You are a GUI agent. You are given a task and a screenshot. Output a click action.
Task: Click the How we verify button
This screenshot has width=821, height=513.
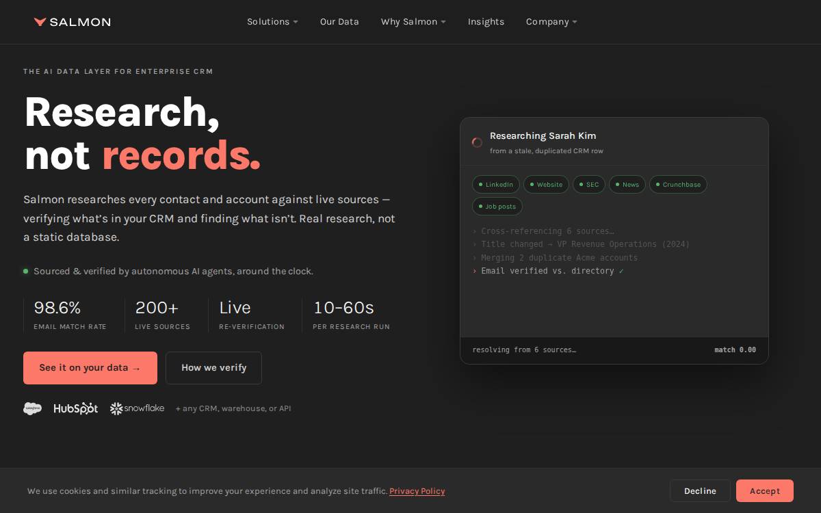click(x=213, y=368)
